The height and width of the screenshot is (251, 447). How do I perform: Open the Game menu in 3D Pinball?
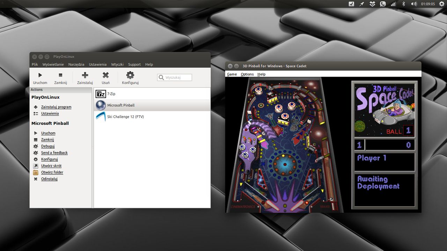(232, 74)
